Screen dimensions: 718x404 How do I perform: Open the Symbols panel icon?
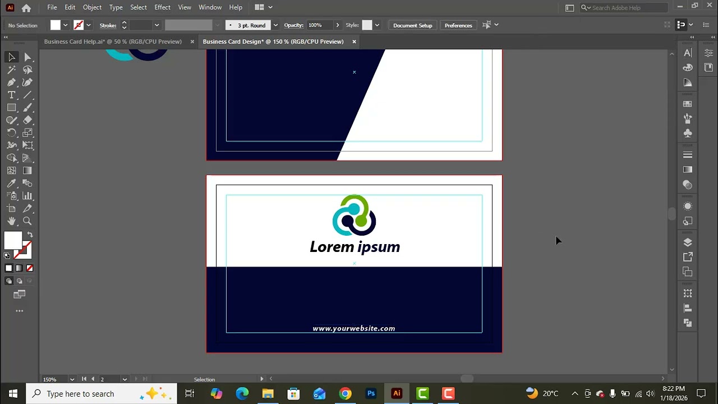coord(688,134)
